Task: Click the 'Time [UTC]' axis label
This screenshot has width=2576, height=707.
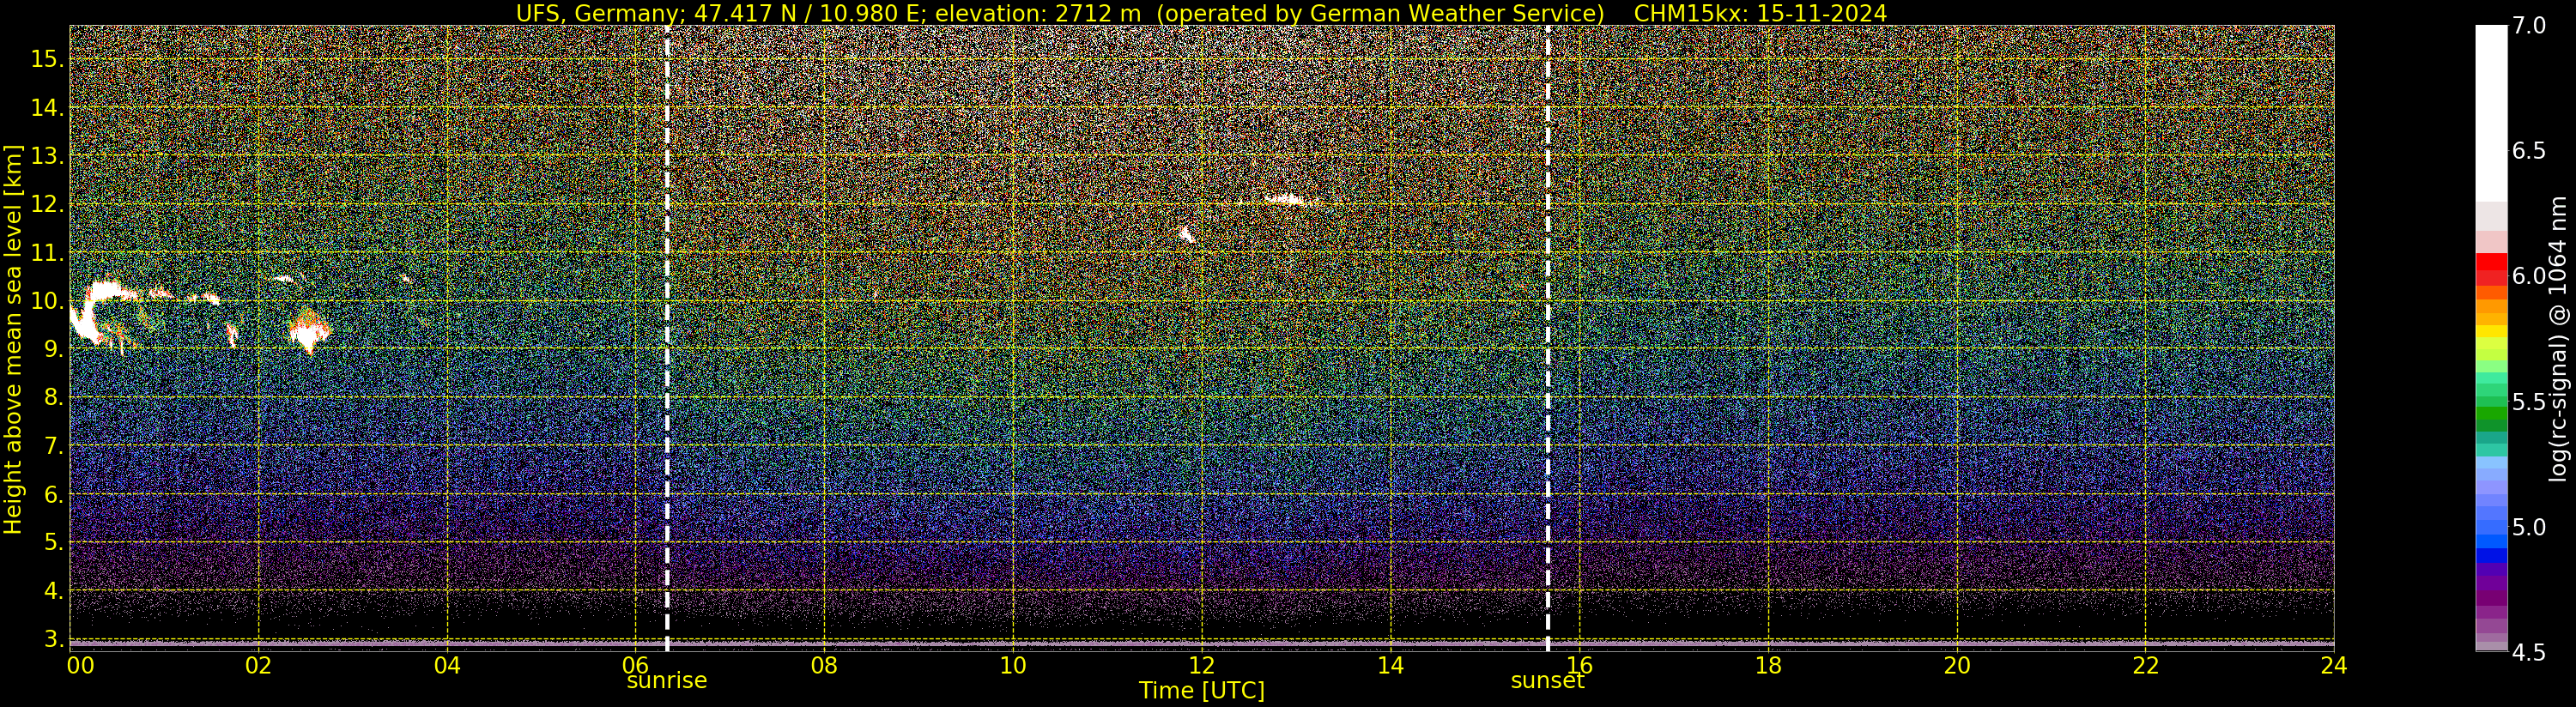Action: 1202,691
